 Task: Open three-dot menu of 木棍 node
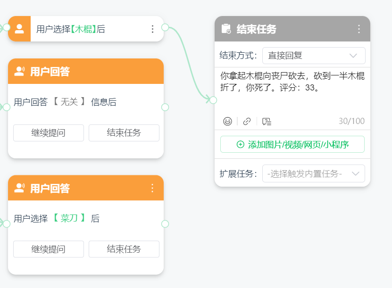click(152, 29)
